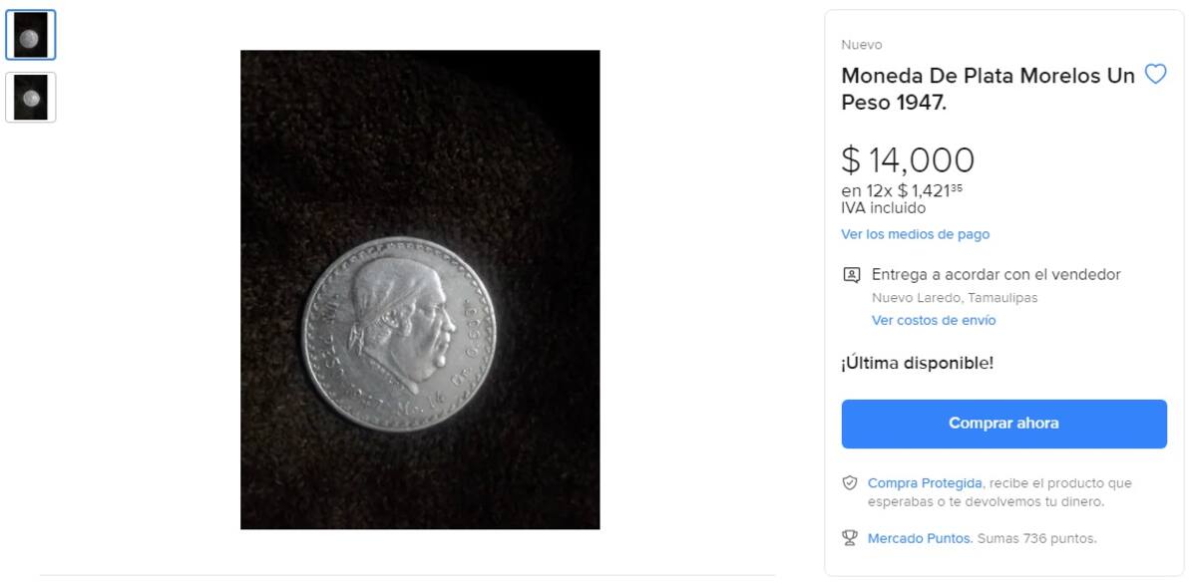Follow the Mercado Puntos link
The height and width of the screenshot is (588, 1197).
pyautogui.click(x=919, y=538)
